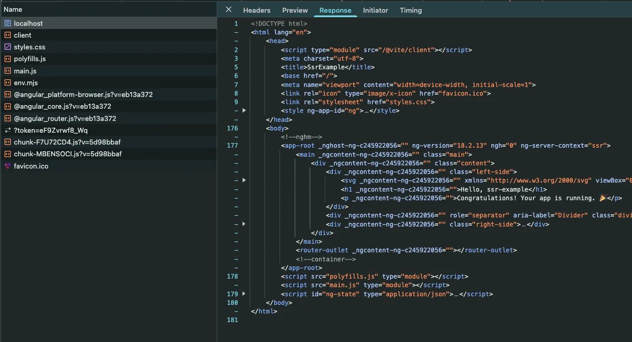Close the request details panel
Image resolution: width=632 pixels, height=342 pixels.
tap(228, 10)
